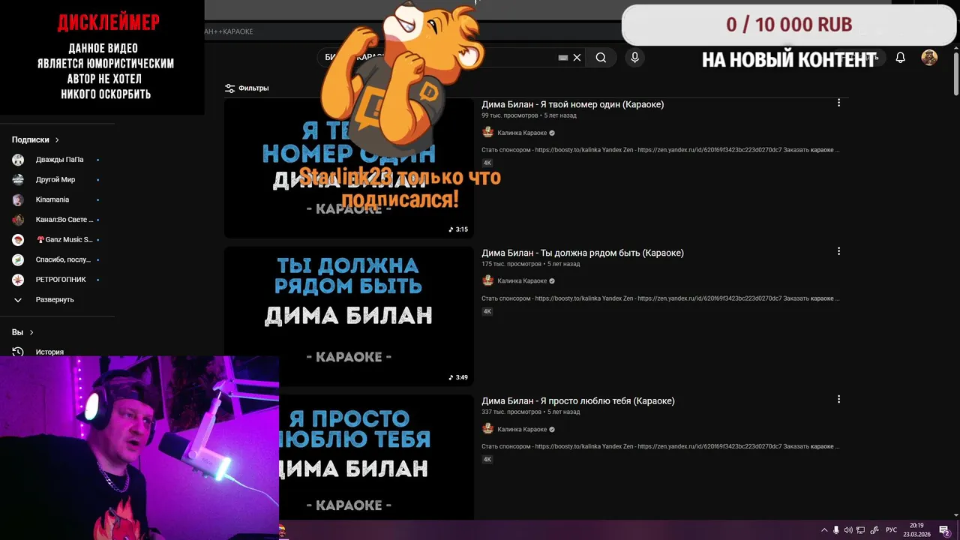Open more options for 'Ты должна рядом быть' video

[x=838, y=251]
